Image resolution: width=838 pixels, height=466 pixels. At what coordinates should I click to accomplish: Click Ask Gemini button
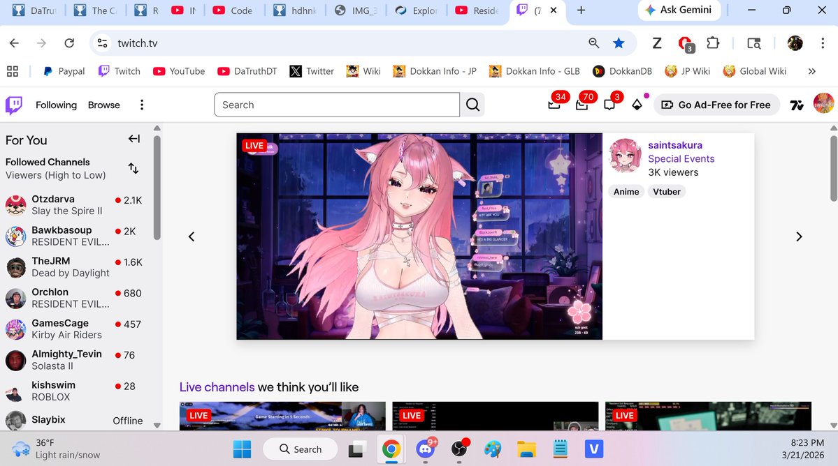[679, 10]
